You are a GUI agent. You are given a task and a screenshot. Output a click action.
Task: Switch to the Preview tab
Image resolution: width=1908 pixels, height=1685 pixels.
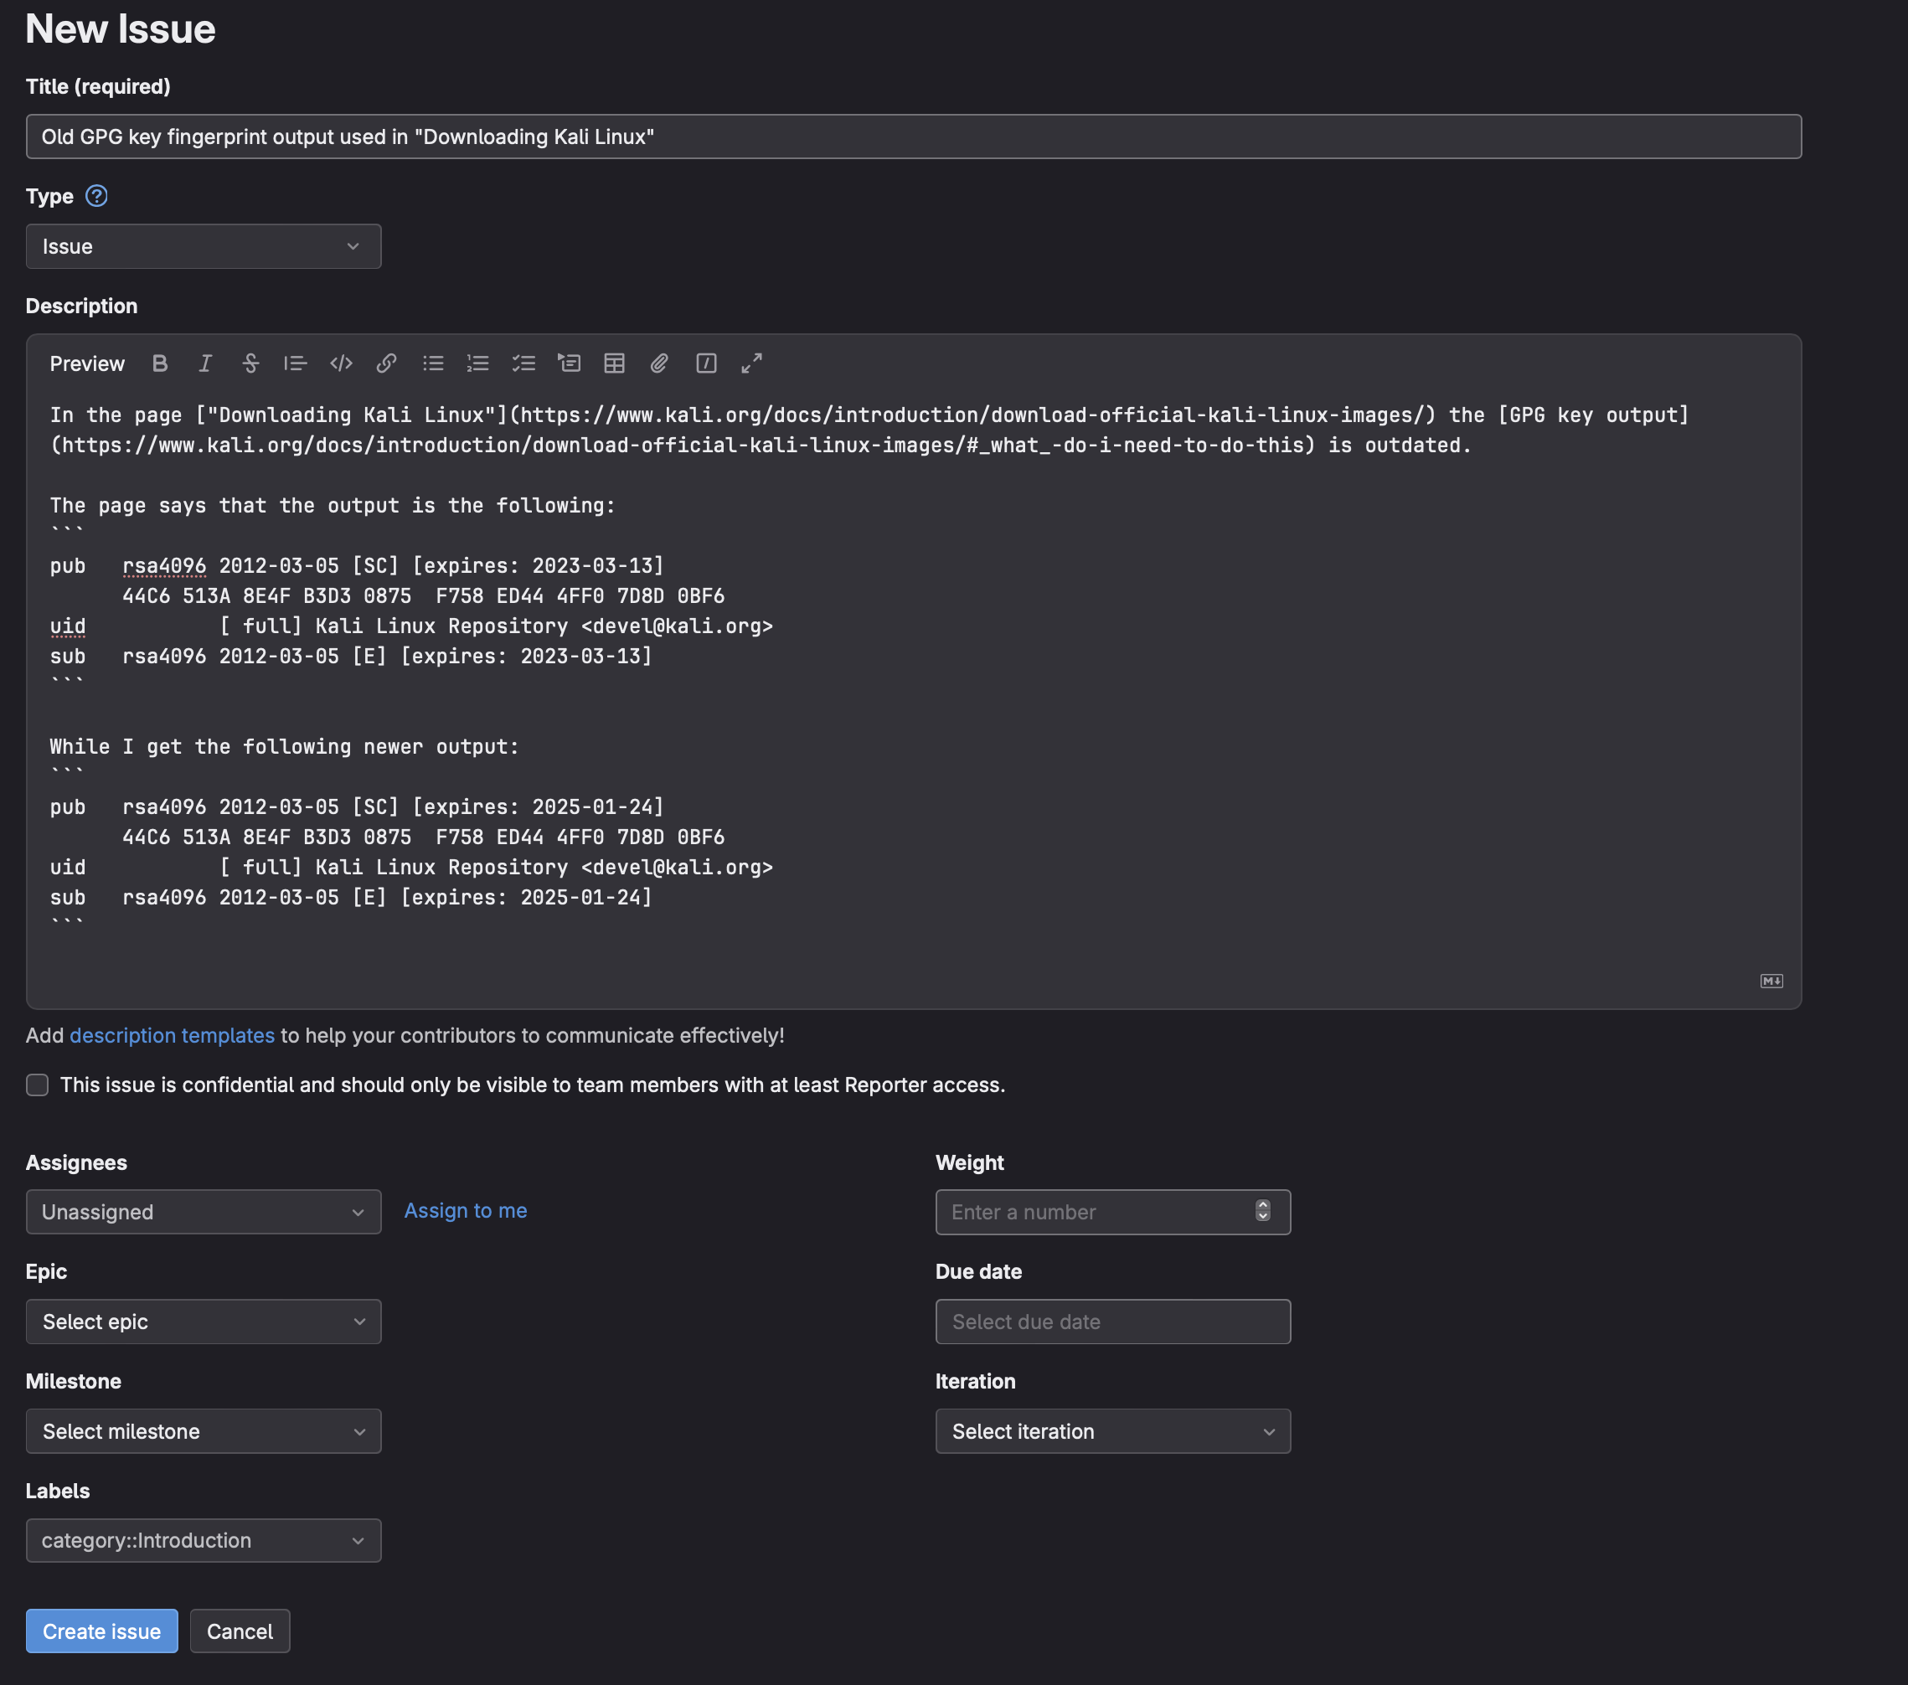[x=87, y=363]
